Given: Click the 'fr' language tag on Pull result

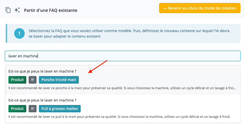Looking at the screenshot, I should pyautogui.click(x=33, y=109).
